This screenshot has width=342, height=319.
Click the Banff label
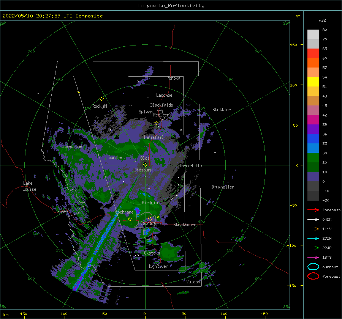tap(63, 212)
